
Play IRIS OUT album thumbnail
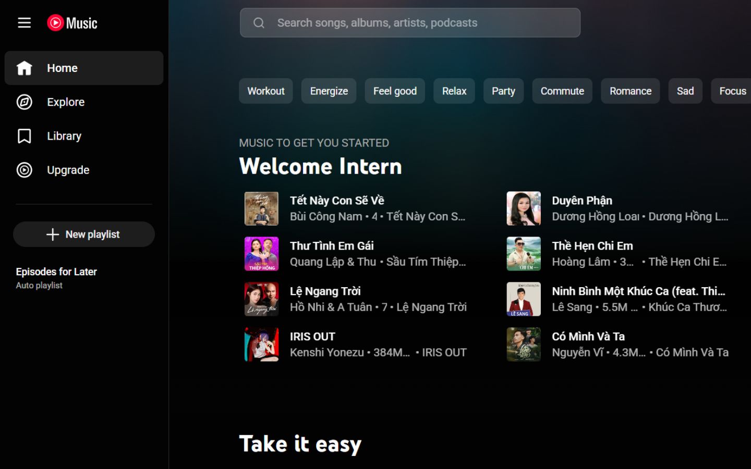262,345
